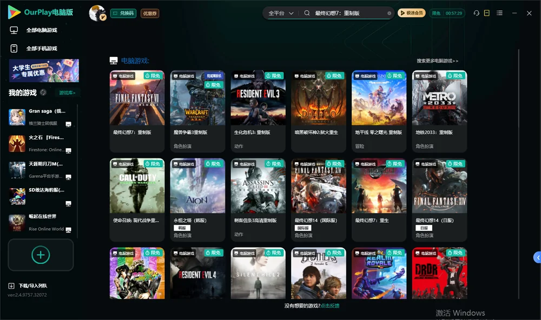Open 崛起在线世界 Rise Online World
The width and height of the screenshot is (541, 320).
(x=41, y=223)
